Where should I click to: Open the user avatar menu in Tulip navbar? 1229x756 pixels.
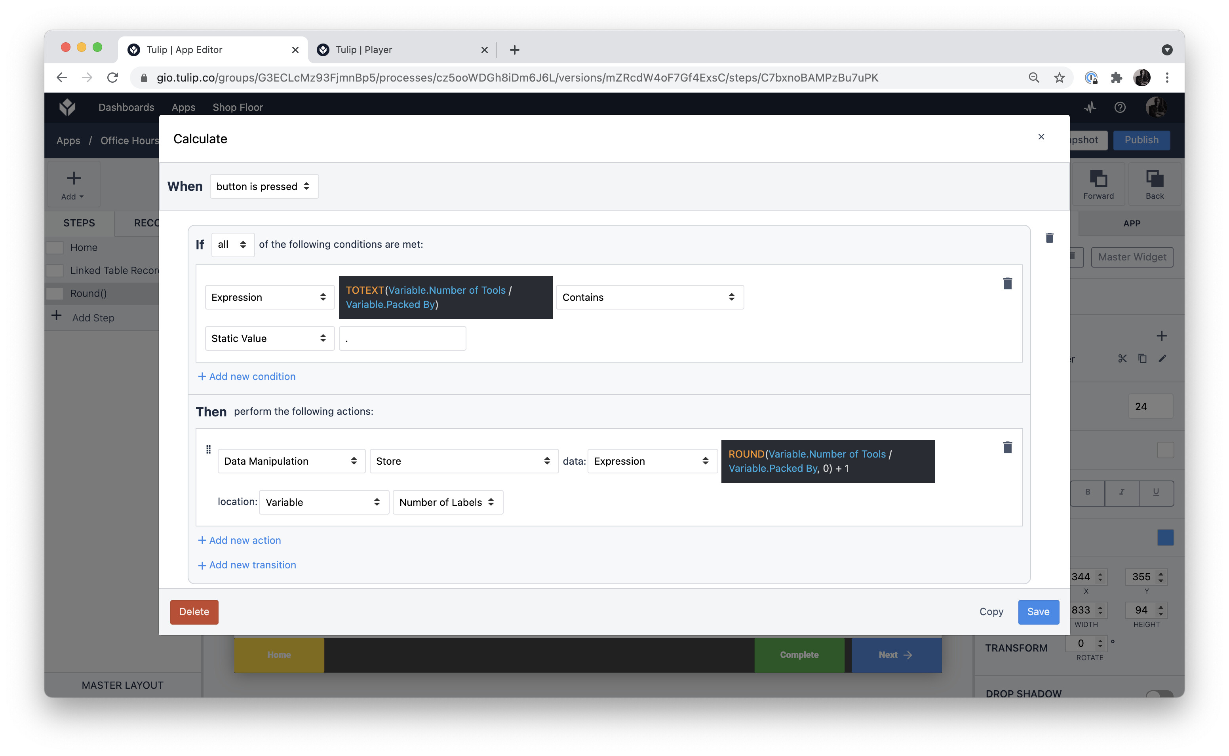1156,107
